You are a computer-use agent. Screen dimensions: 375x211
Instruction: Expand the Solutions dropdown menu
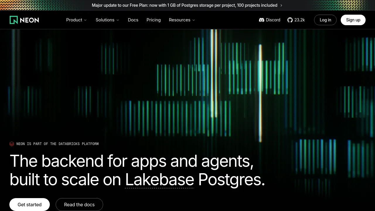click(108, 20)
